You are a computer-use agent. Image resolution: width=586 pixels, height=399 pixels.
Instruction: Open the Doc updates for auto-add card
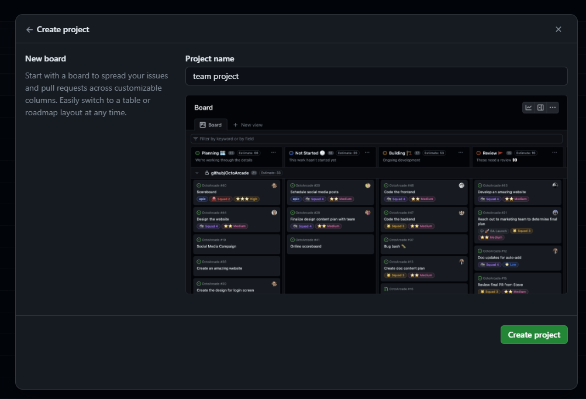(x=518, y=258)
